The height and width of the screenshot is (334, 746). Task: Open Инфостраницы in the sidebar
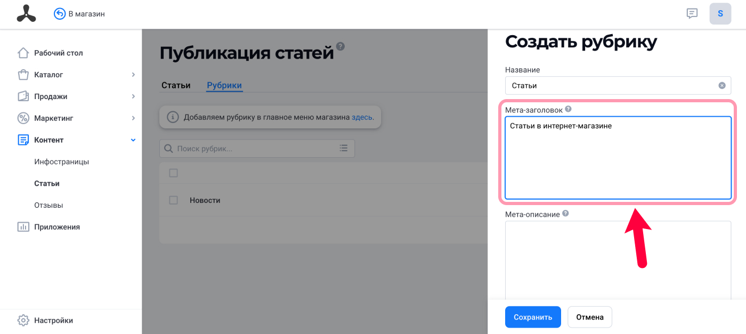tap(62, 161)
